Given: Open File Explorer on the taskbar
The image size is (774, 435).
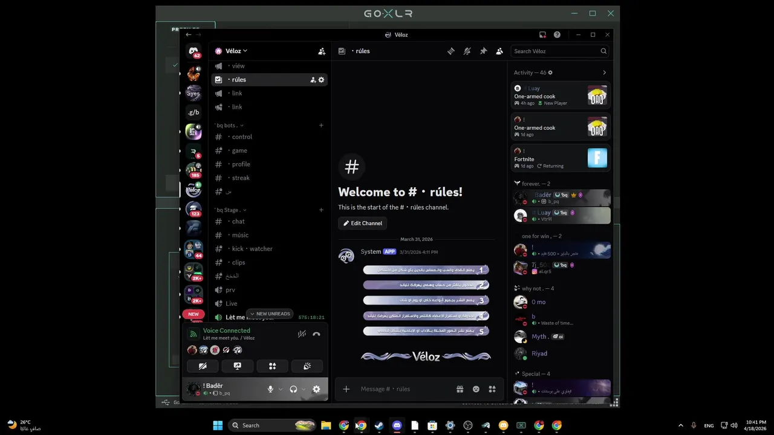Looking at the screenshot, I should 326,425.
